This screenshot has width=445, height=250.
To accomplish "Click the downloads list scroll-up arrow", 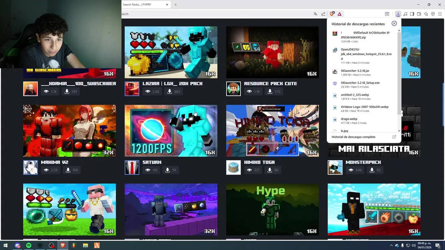I will click(399, 31).
